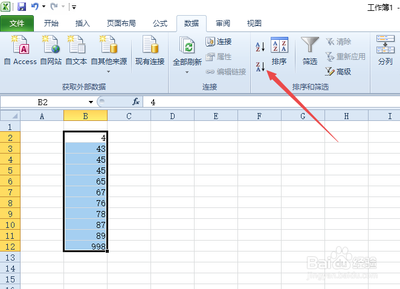400x289 pixels.
Task: Click the Undo arrow icon
Action: 35,6
